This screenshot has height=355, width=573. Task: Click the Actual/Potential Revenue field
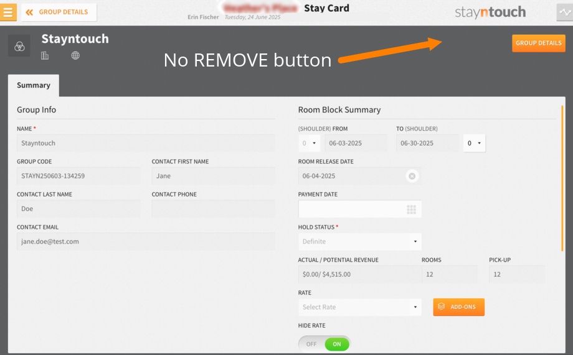359,274
